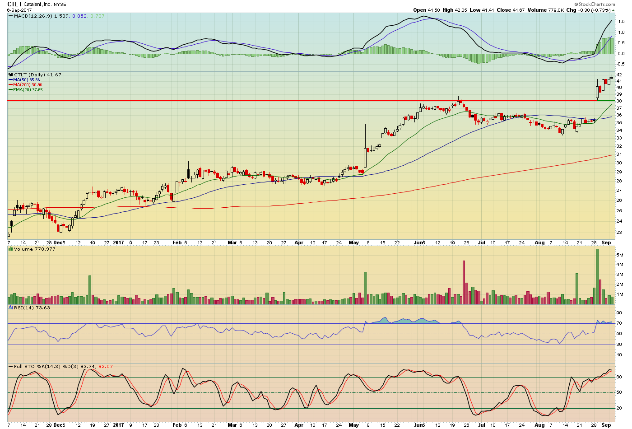Viewport: 632px width, 429px height.
Task: Click the MA(200) 30.96 legend text
Action: pos(28,85)
